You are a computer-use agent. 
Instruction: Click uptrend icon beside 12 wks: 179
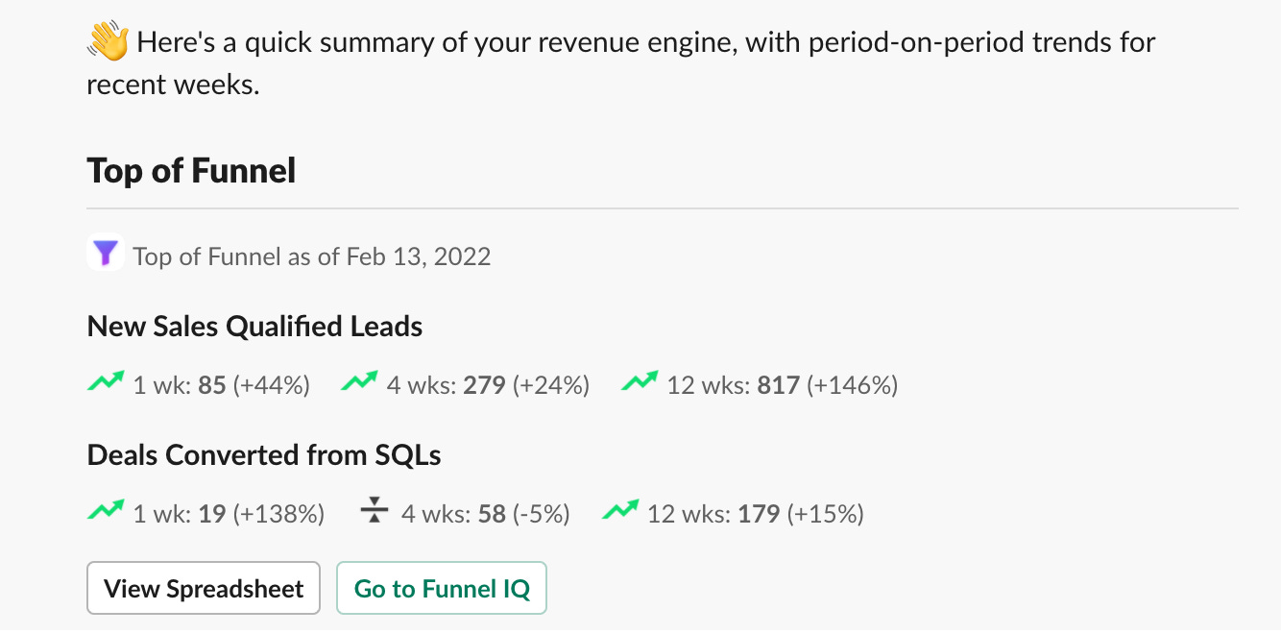click(x=620, y=510)
